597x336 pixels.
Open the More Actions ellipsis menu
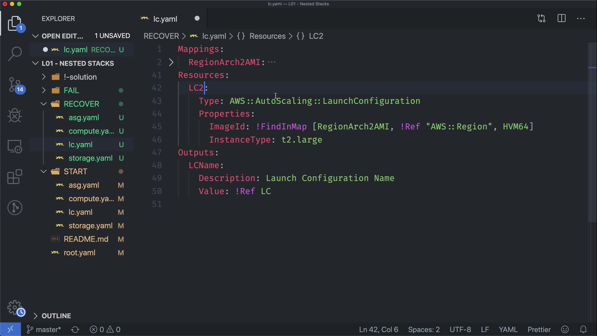581,19
